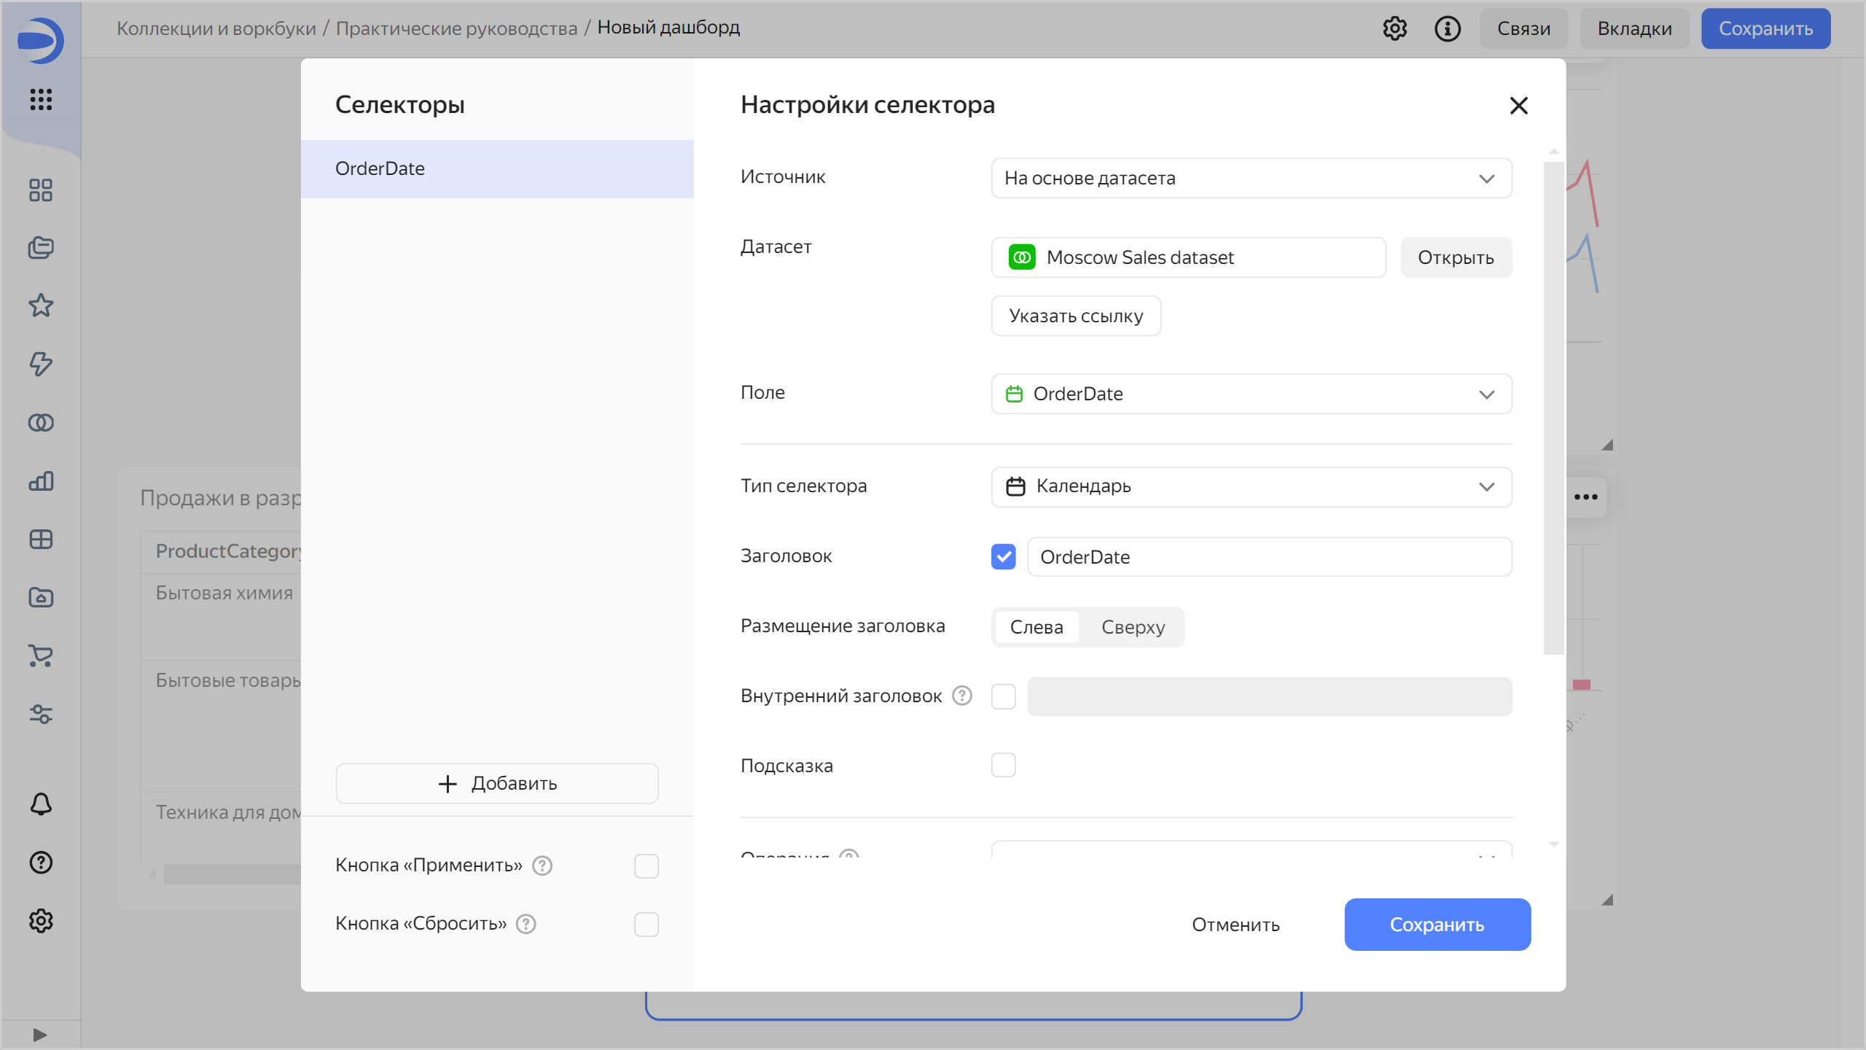Open dashboard settings gear icon in header
The height and width of the screenshot is (1050, 1866).
point(1394,28)
